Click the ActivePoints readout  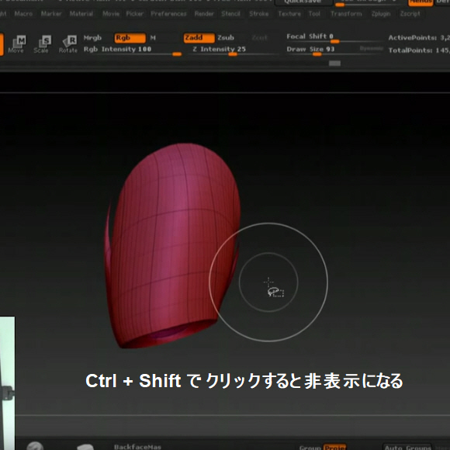[419, 37]
